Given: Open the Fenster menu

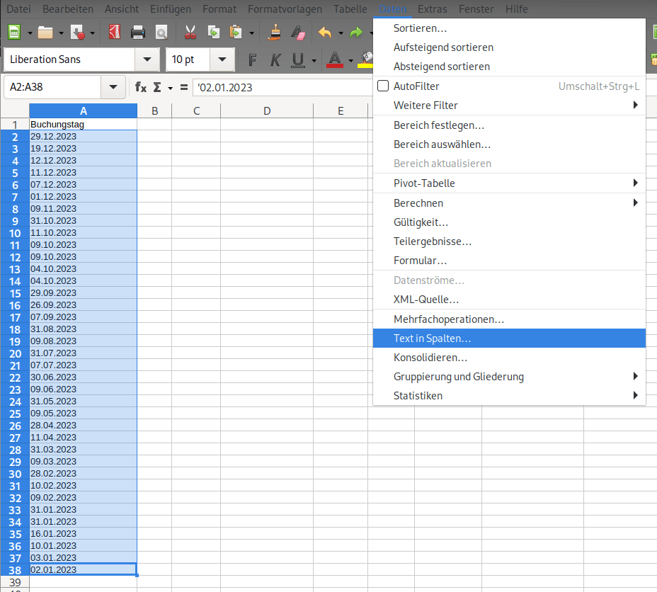Looking at the screenshot, I should click(476, 8).
